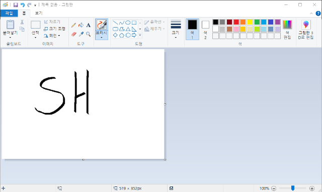
Task: Select the Line shape
Action: pyautogui.click(x=115, y=23)
